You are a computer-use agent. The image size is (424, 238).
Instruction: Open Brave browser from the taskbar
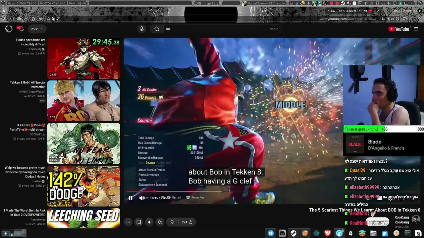[328, 233]
